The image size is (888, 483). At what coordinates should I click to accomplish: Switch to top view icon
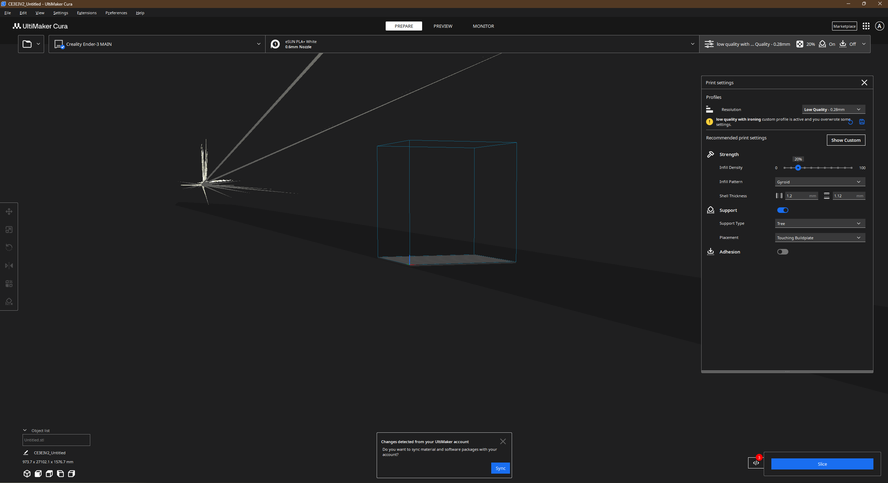click(49, 474)
